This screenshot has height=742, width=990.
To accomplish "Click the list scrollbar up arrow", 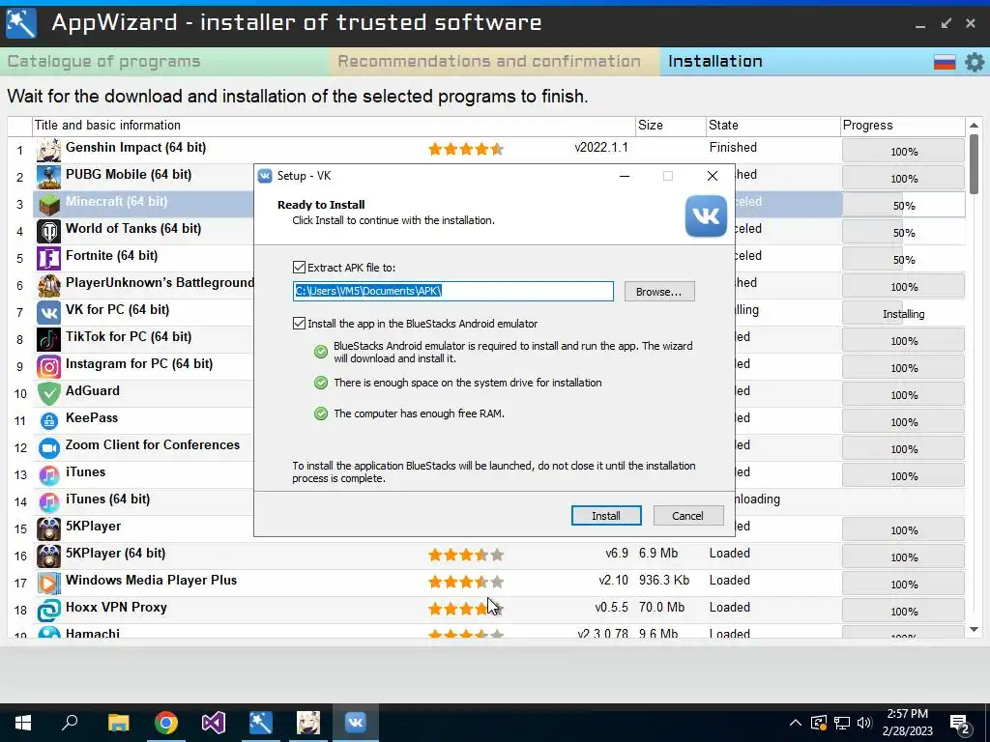I will (975, 126).
